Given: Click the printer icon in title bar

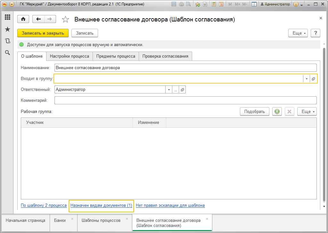Looking at the screenshot, I should coord(181,4).
